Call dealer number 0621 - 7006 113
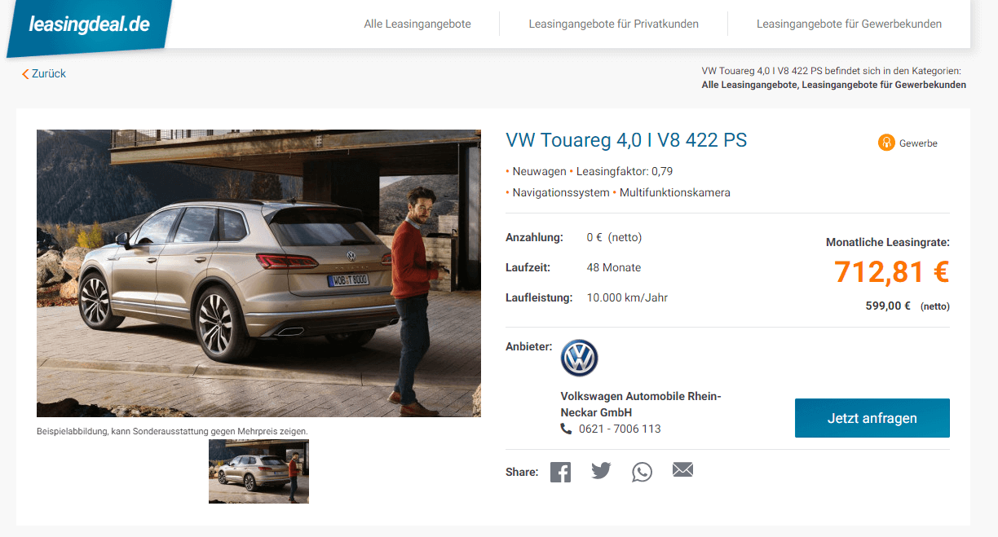This screenshot has height=537, width=998. click(620, 429)
